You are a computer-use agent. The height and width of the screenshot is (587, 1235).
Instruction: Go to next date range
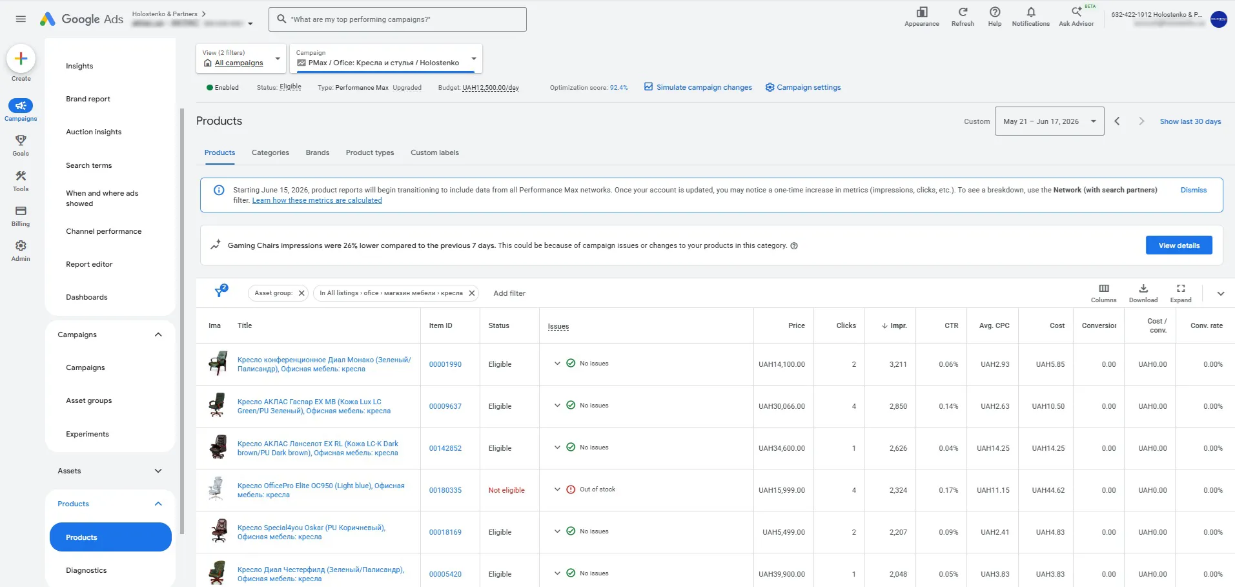coord(1141,121)
